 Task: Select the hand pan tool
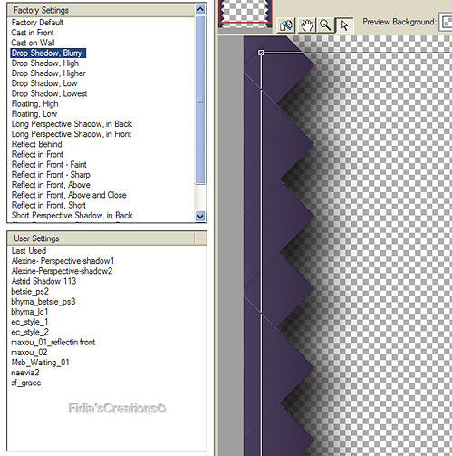[306, 25]
